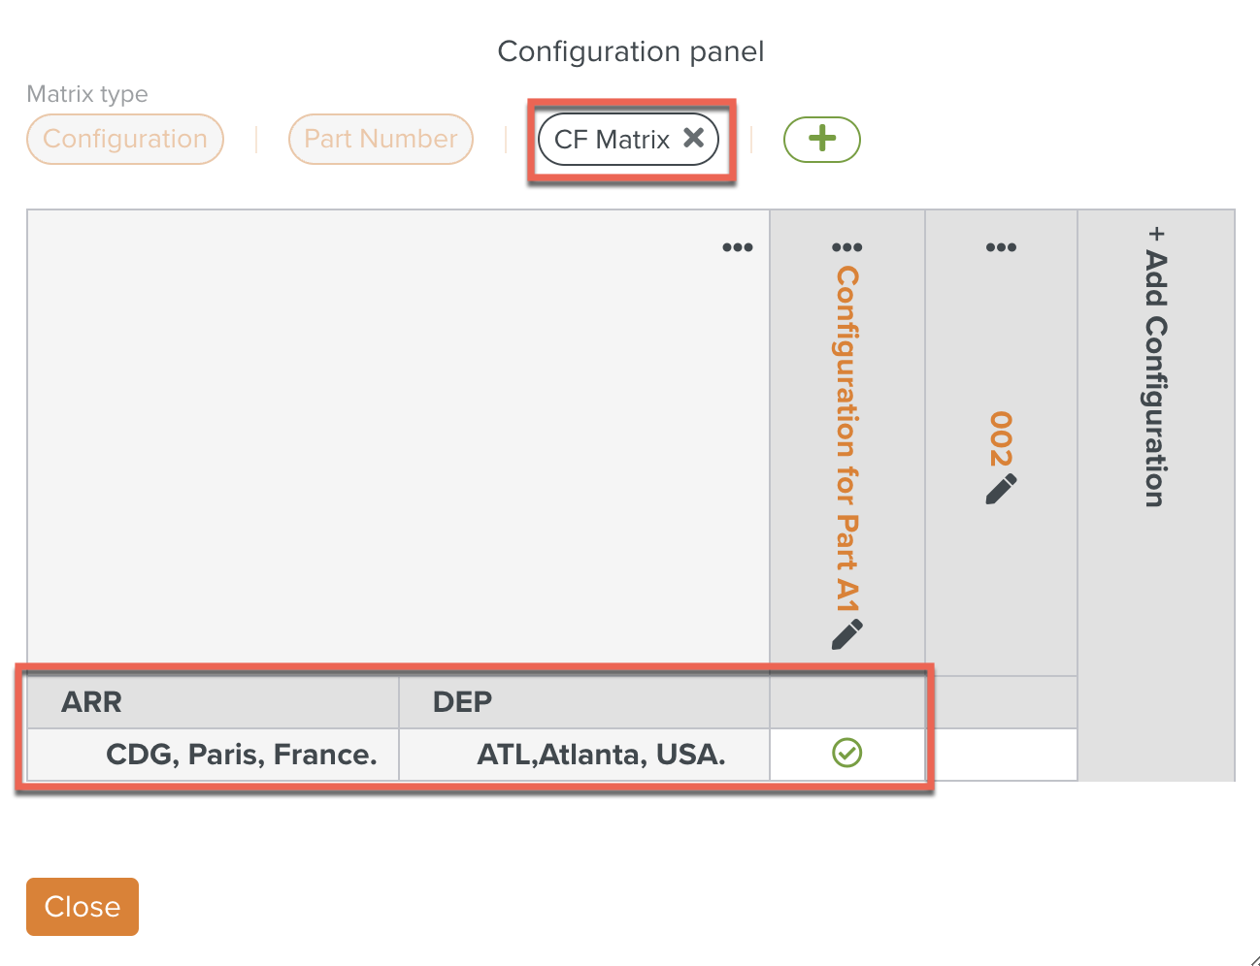Screen dimensions: 1260x966
Task: Select the CF Matrix pill
Action: tap(612, 140)
